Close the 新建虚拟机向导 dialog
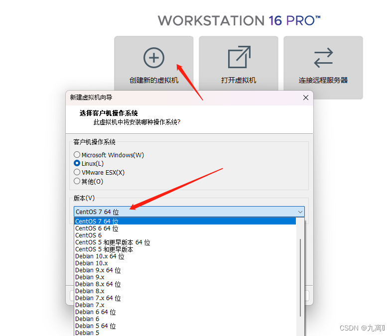The image size is (392, 336). (305, 98)
